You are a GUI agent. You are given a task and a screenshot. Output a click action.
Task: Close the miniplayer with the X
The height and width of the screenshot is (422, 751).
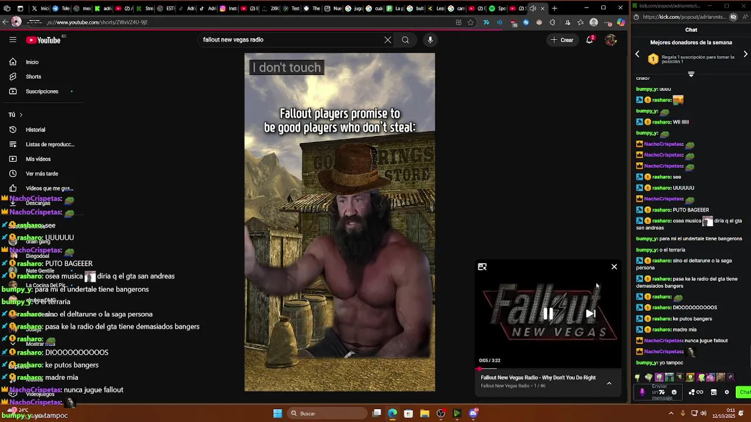coord(614,267)
